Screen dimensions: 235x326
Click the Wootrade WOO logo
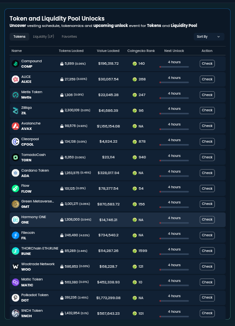[15, 267]
